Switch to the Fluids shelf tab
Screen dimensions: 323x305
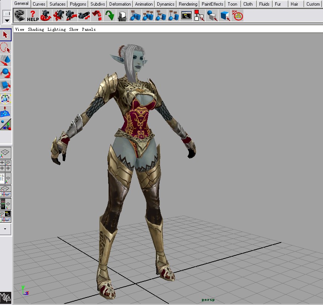(x=264, y=4)
